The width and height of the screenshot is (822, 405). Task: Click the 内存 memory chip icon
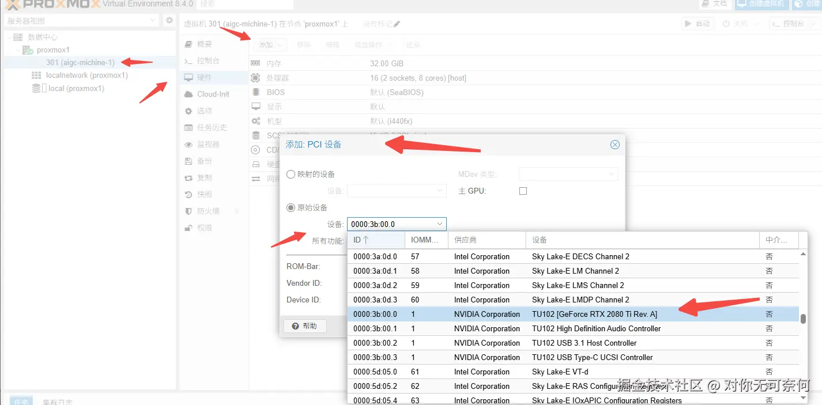click(x=256, y=63)
